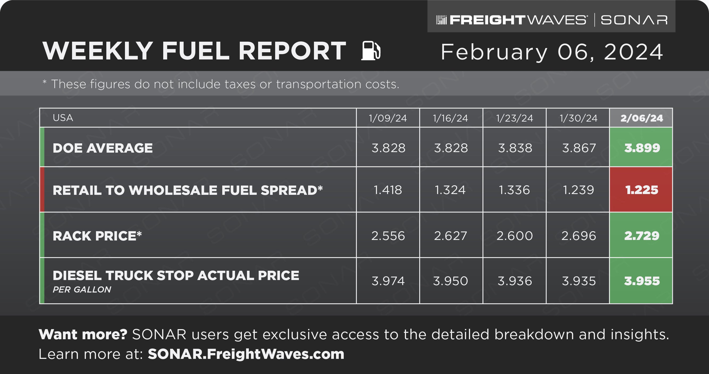Click the February 06, 2024 date
The width and height of the screenshot is (709, 374).
[552, 52]
